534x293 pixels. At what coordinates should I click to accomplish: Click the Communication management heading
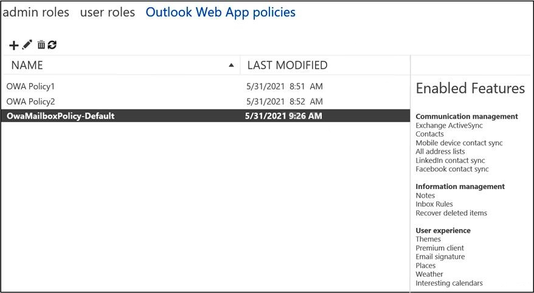tap(466, 116)
